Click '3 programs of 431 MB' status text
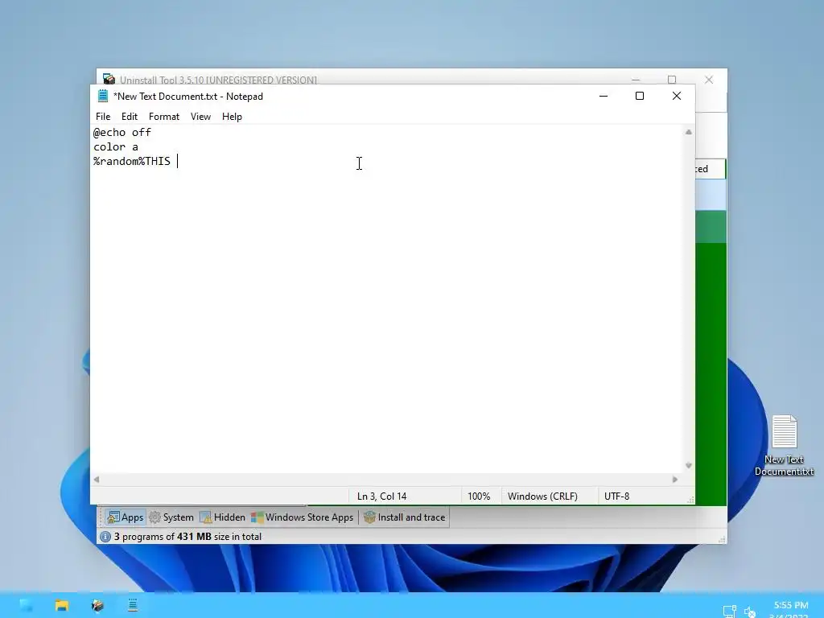Viewport: 824px width, 618px height. (187, 537)
